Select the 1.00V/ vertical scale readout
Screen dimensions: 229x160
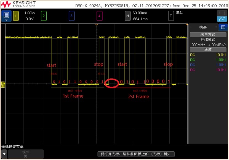(x=30, y=13)
